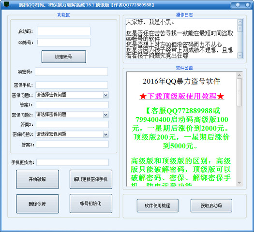254x232 pixels.
Task: Click the 密保手机 input field
Action: [x=72, y=85]
